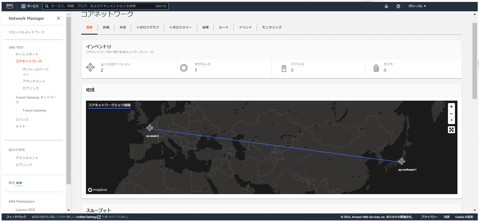The width and height of the screenshot is (479, 221).
Task: Open Cookie の設定 in the footer
Action: coord(464,217)
